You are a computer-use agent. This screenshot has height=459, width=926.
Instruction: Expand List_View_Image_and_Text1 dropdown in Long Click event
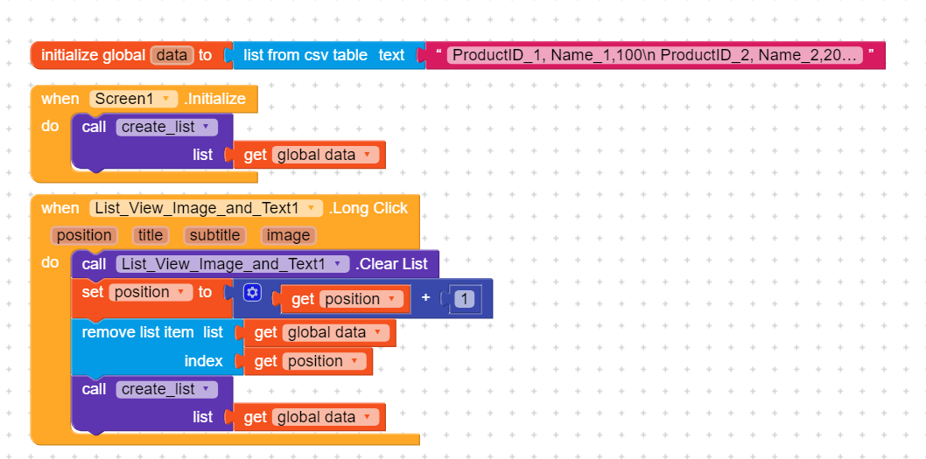(311, 209)
